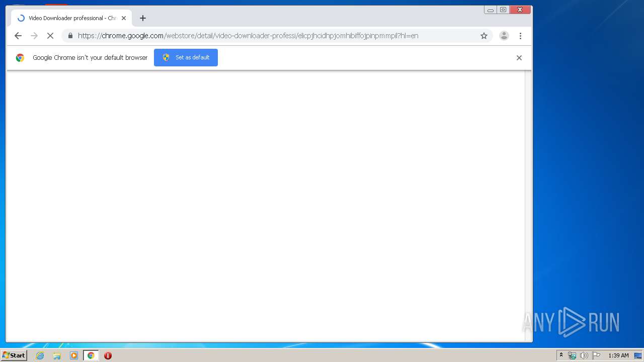The width and height of the screenshot is (644, 362).
Task: Minimize the Chrome window
Action: pos(491,10)
